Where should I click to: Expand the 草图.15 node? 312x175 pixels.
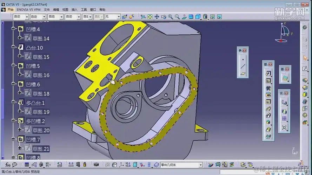click(20, 56)
